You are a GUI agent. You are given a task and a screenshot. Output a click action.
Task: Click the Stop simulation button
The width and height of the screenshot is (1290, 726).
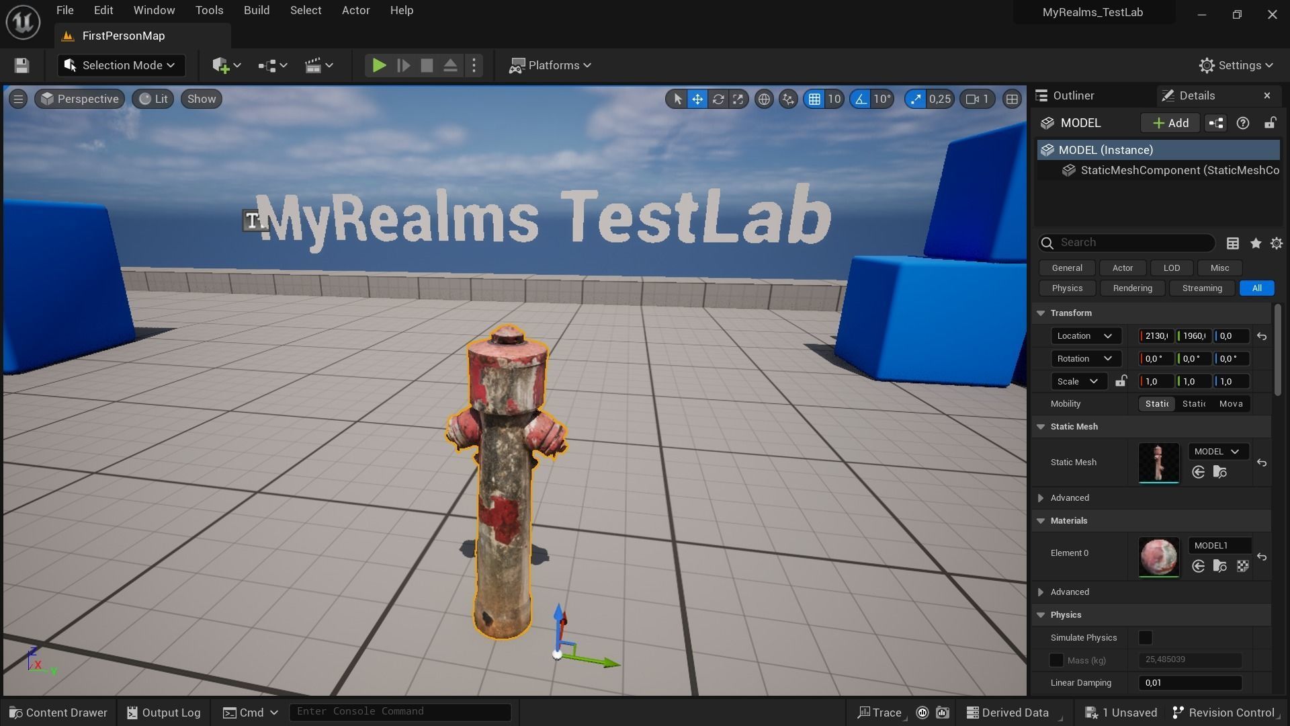427,65
